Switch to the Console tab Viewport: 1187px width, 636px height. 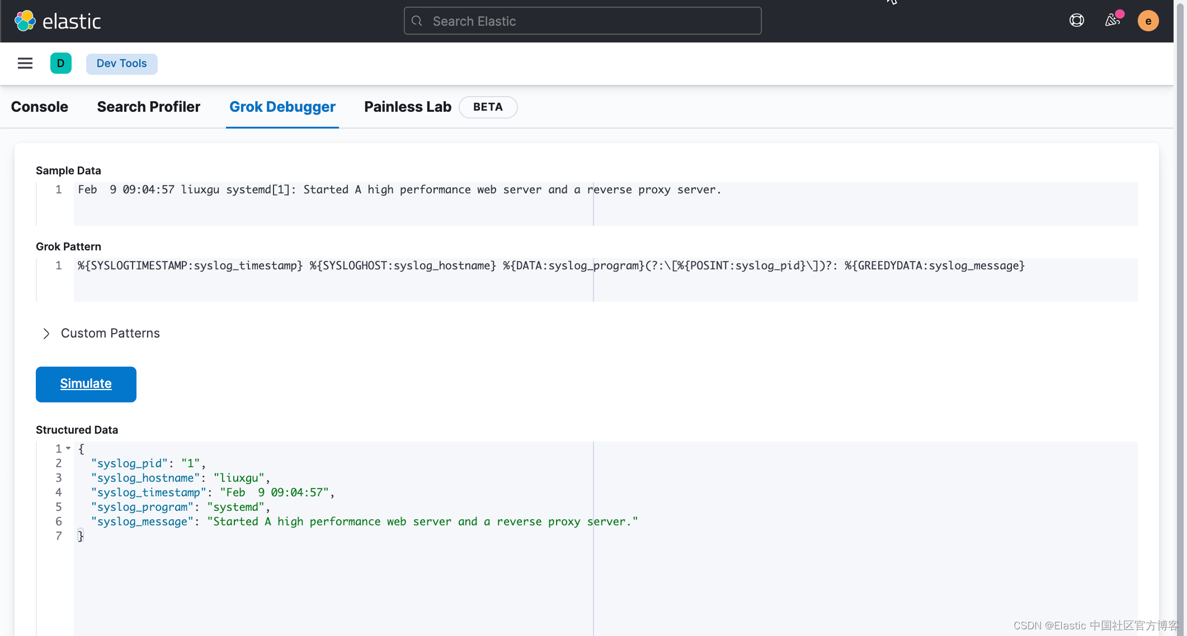pos(39,107)
